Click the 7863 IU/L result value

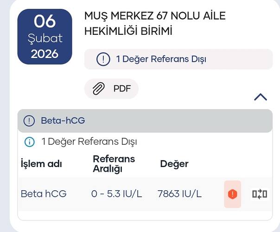(x=179, y=194)
